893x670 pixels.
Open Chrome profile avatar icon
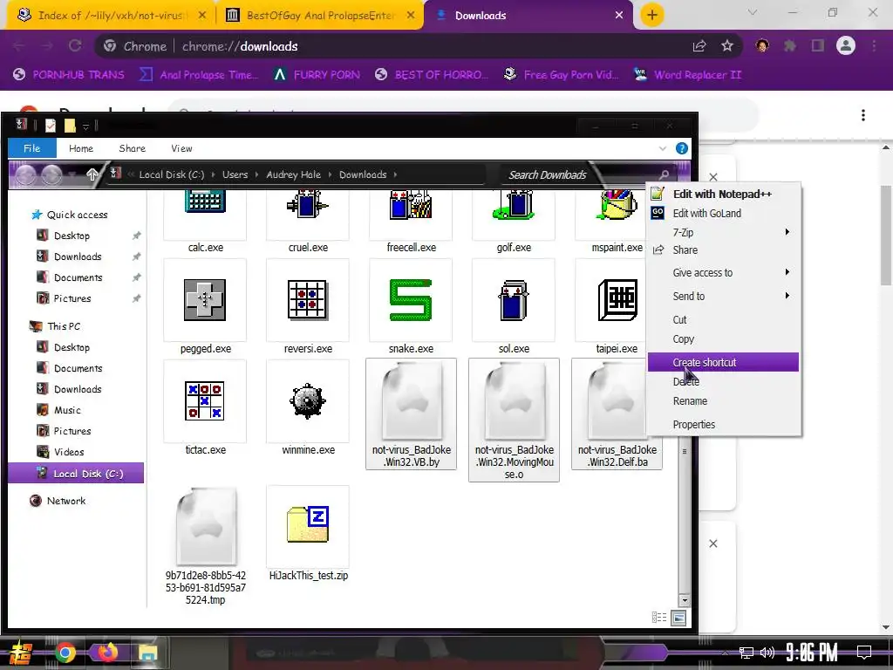846,45
